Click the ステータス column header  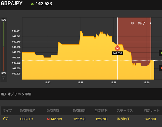[x=125, y=111]
